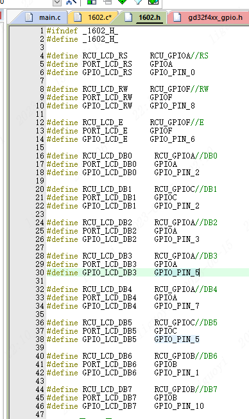Screen dimensions: 249x419
Task: Click GPIO_PIN_5 on highlighted line 30
Action: pos(177,273)
